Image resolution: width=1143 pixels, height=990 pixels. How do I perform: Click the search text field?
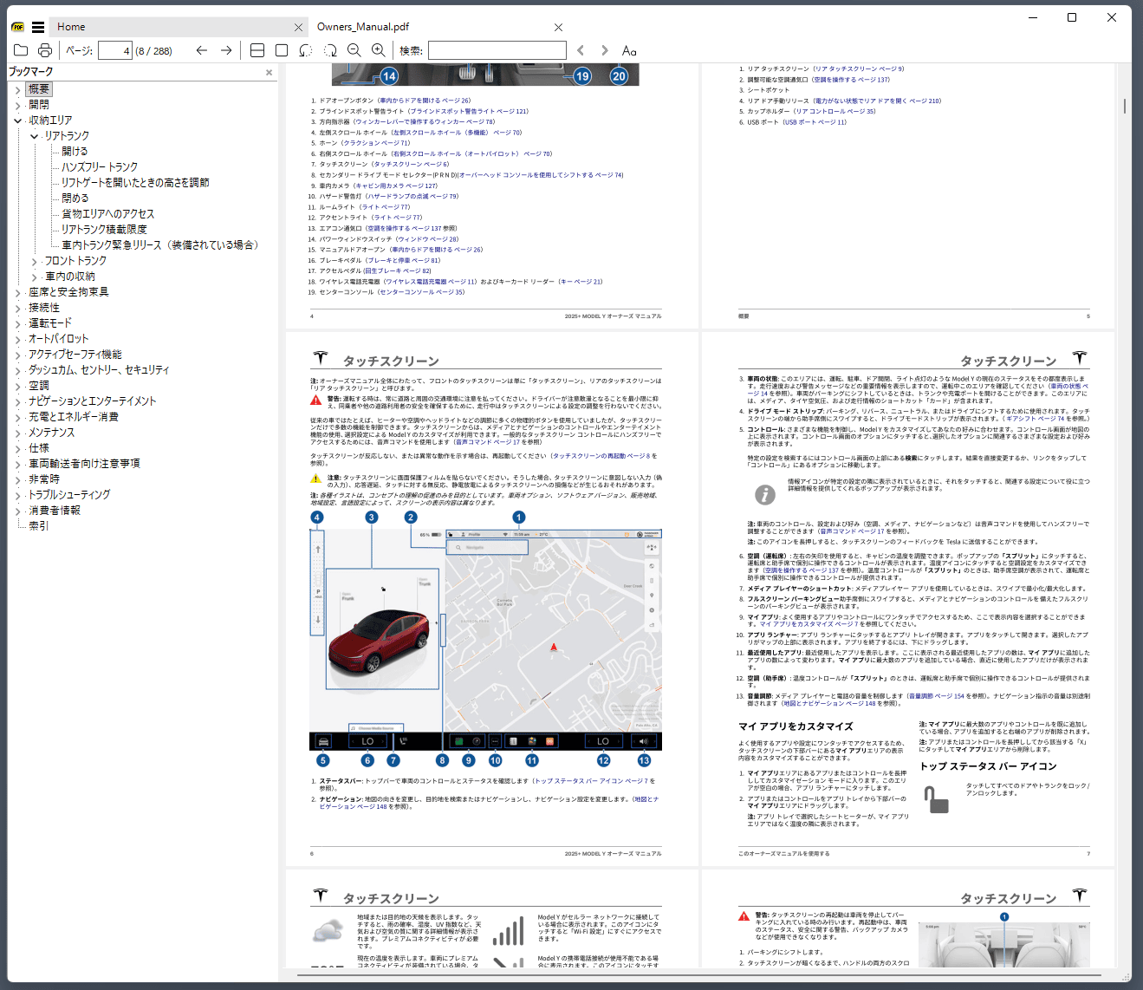coord(497,50)
